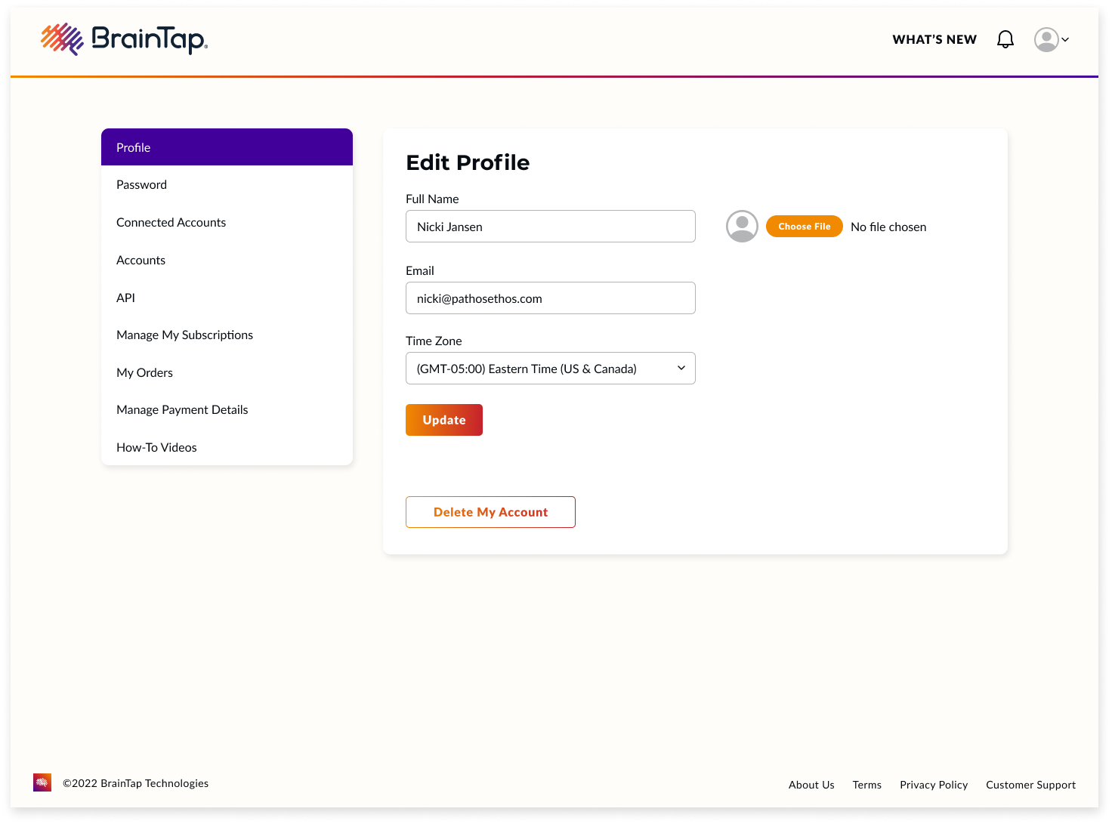Open the notifications bell

(1005, 39)
